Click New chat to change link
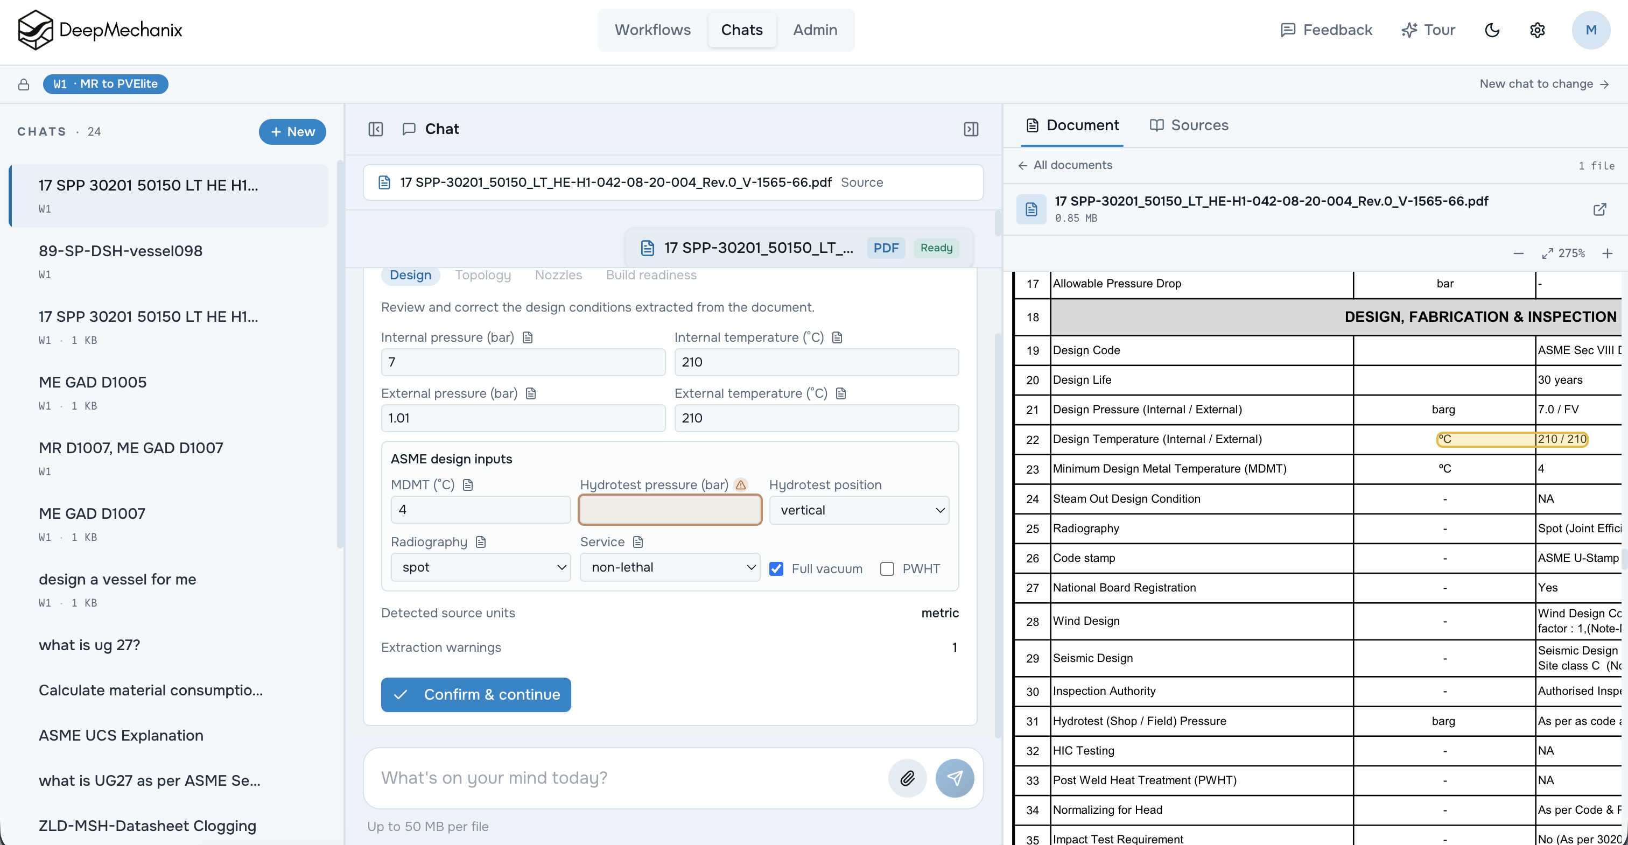 pos(1544,84)
